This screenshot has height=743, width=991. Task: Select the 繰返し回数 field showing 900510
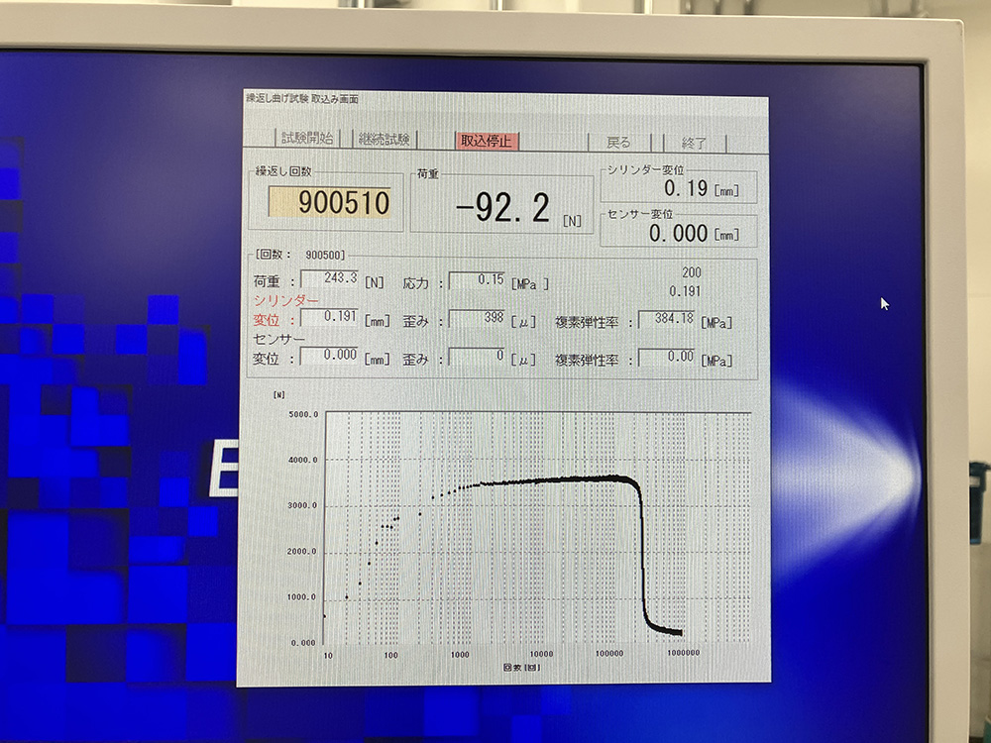pyautogui.click(x=332, y=203)
